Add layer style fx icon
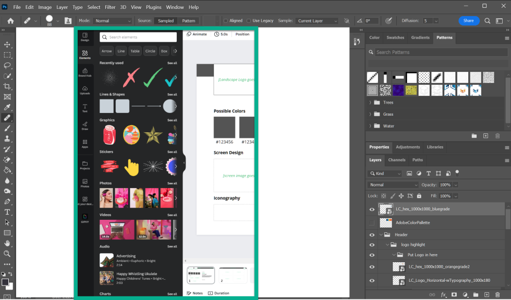This screenshot has width=511, height=300. pos(443,294)
